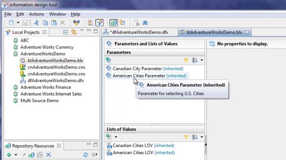Select the ABC project
This screenshot has width=286, height=160.
25,40
